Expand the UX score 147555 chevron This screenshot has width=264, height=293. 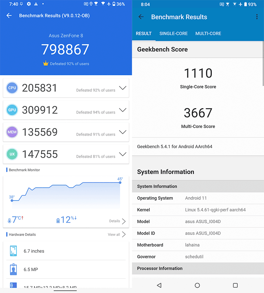pyautogui.click(x=123, y=154)
